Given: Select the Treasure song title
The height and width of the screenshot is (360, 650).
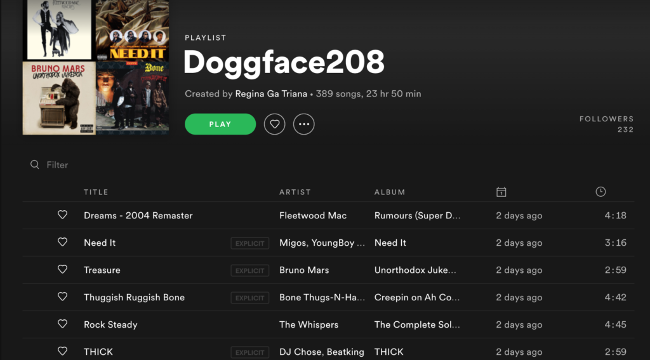Looking at the screenshot, I should [102, 270].
